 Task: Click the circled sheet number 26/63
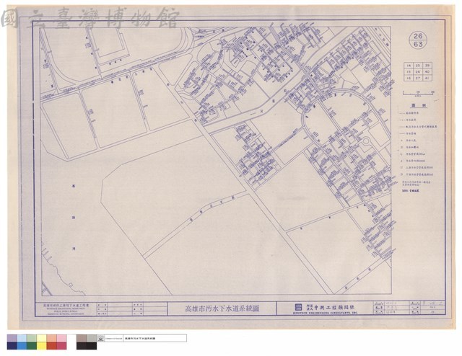tap(418, 40)
